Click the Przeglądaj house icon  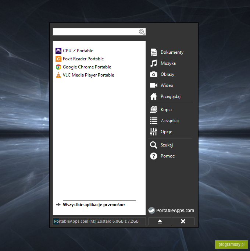154,96
